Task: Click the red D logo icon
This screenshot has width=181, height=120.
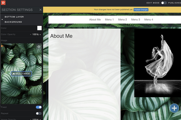Action: point(3,3)
